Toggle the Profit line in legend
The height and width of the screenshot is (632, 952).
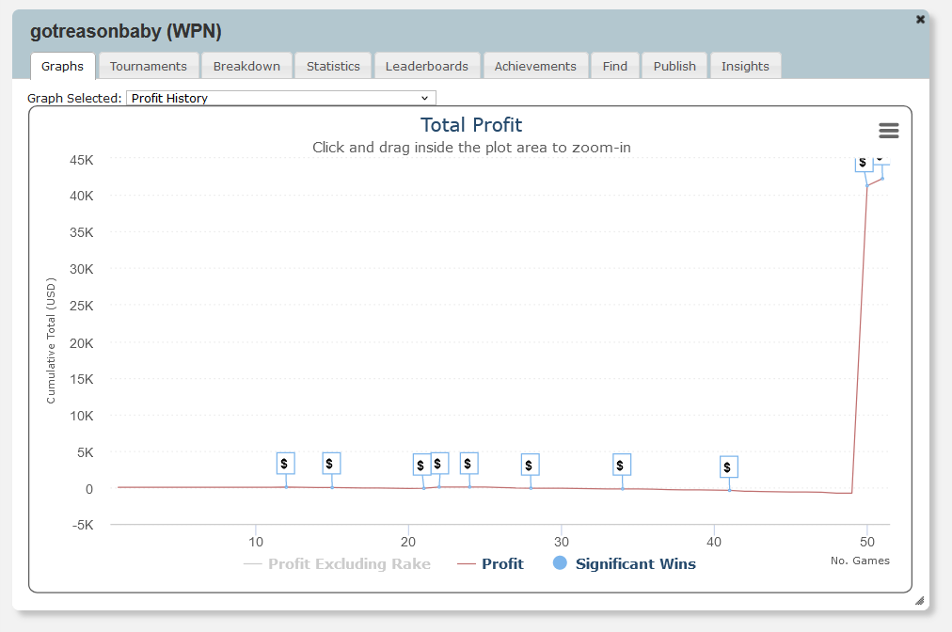502,564
